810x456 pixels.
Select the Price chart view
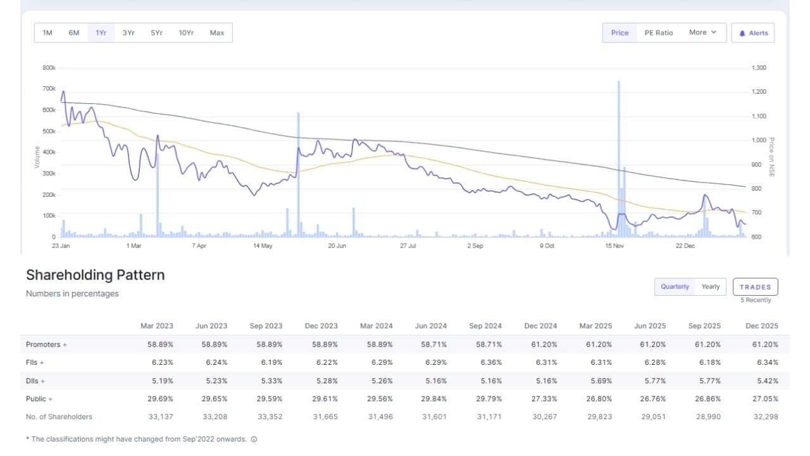tap(620, 33)
